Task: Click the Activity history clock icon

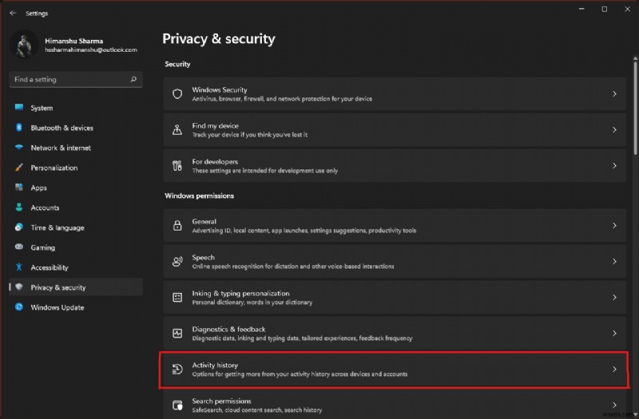Action: pyautogui.click(x=177, y=369)
